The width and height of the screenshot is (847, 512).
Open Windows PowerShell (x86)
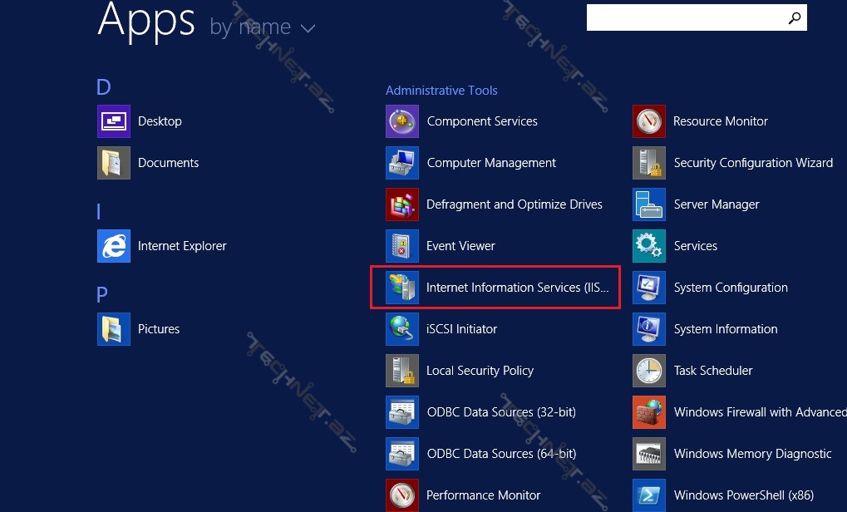[x=743, y=495]
